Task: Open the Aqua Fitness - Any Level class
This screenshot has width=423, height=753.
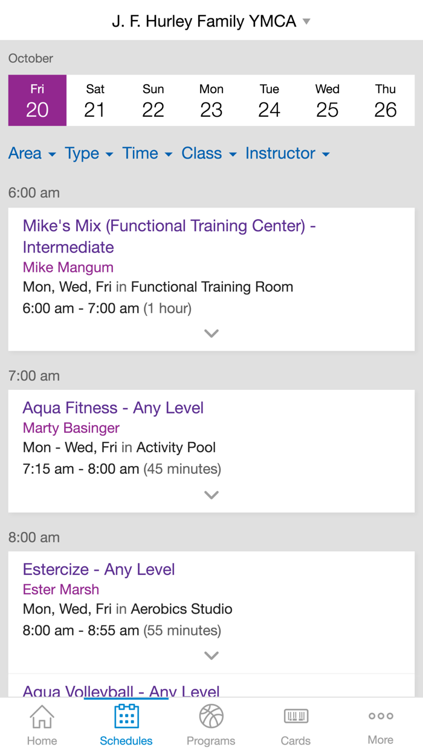Action: pyautogui.click(x=113, y=408)
